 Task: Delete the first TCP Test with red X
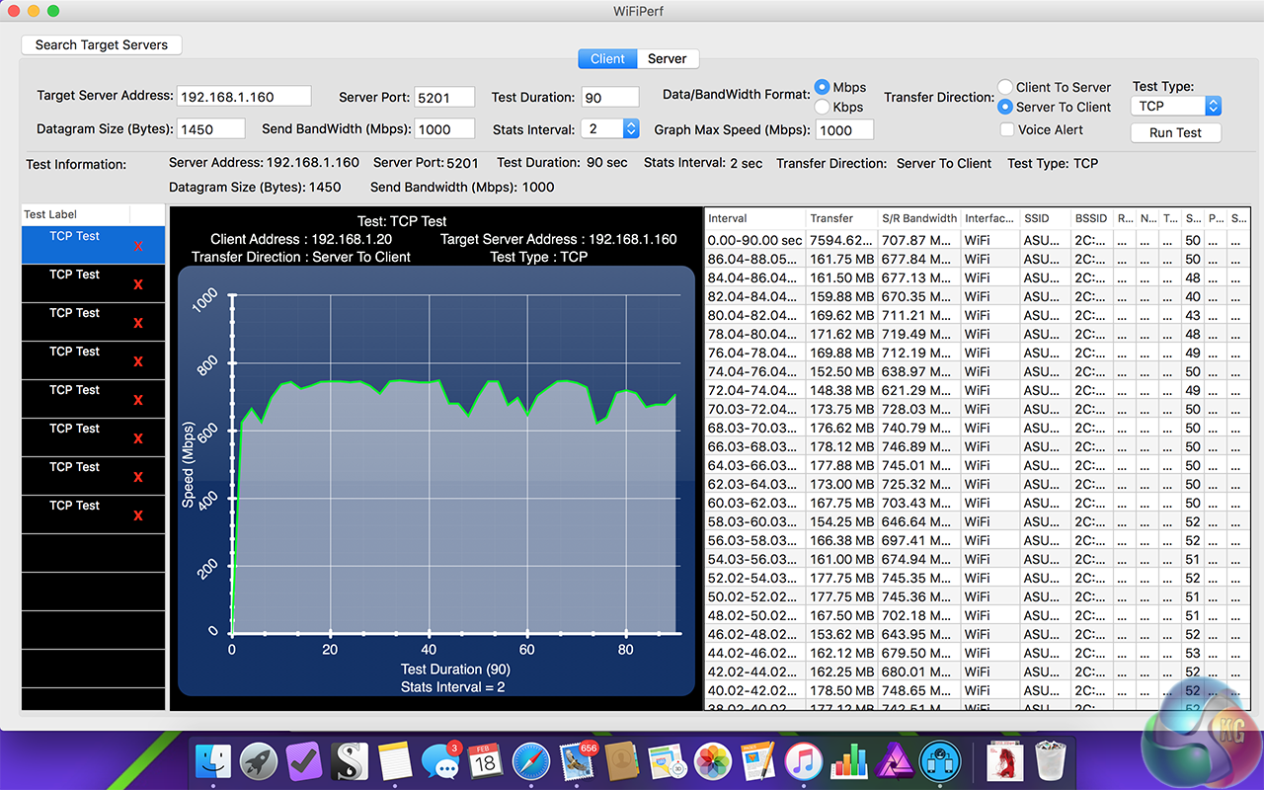[138, 246]
